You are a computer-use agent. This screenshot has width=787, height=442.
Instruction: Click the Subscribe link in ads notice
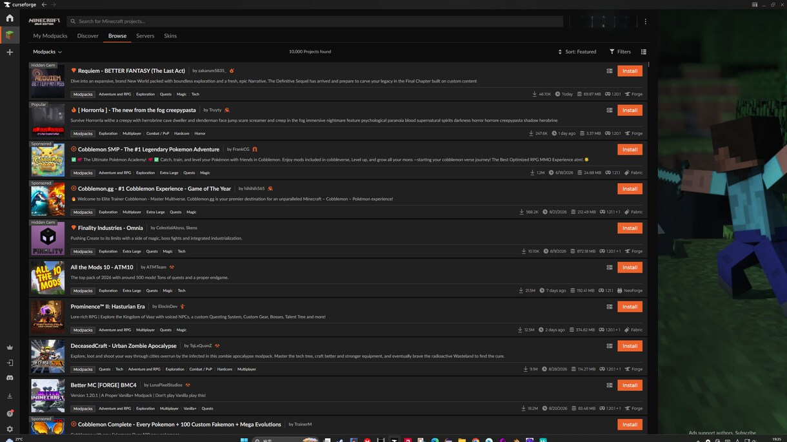[x=745, y=433]
